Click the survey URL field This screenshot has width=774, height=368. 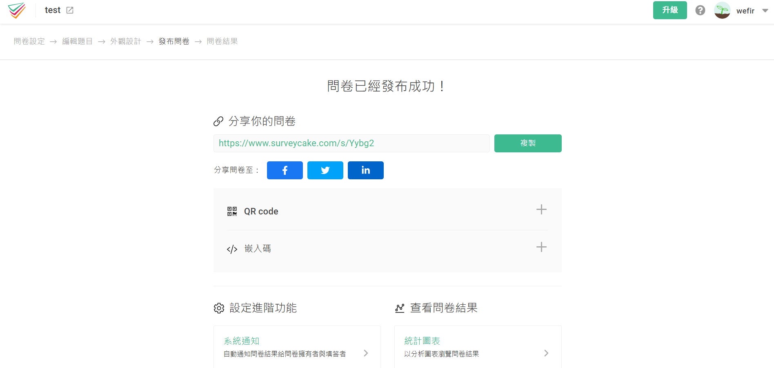[x=351, y=143]
